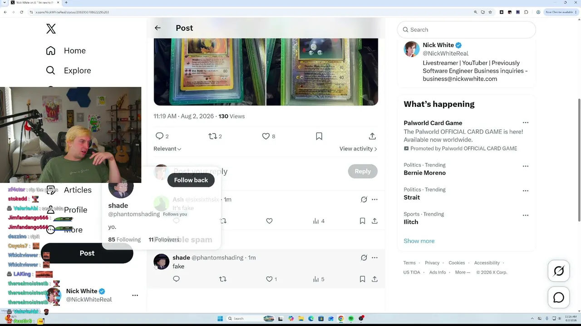Click the X Search field

(x=467, y=30)
